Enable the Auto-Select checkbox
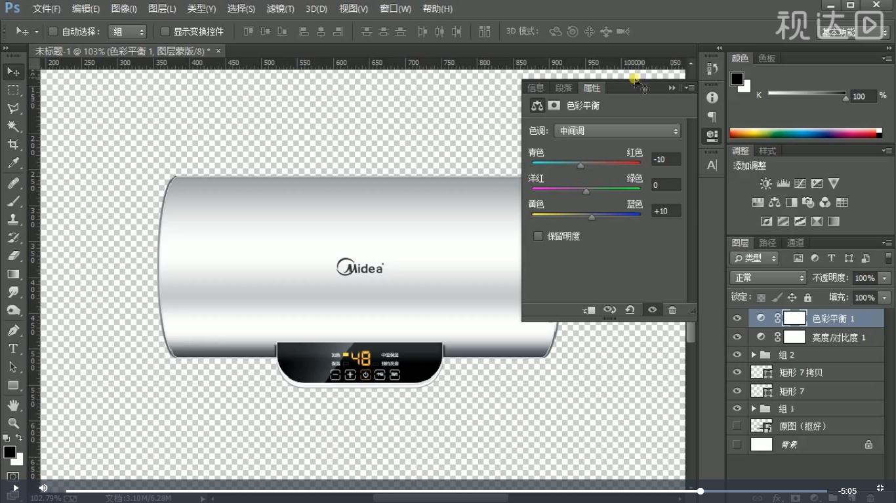Viewport: 896px width, 503px height. coord(54,31)
